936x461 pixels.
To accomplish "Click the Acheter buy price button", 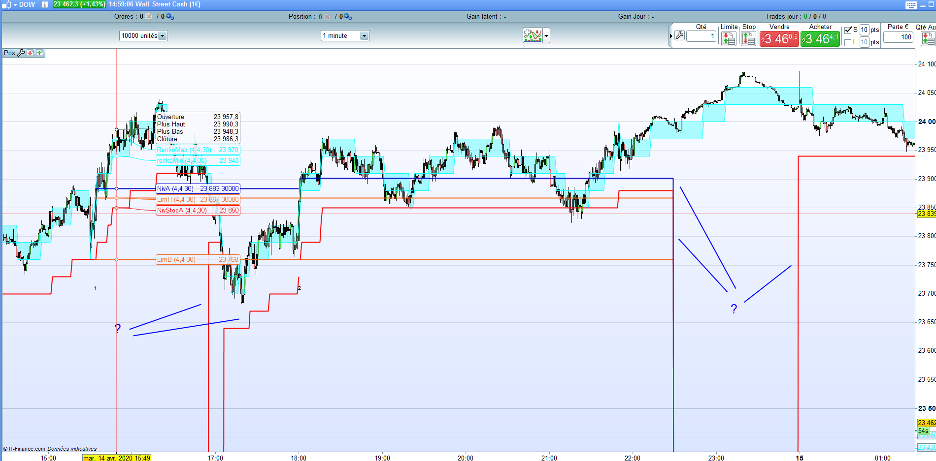I will 820,39.
